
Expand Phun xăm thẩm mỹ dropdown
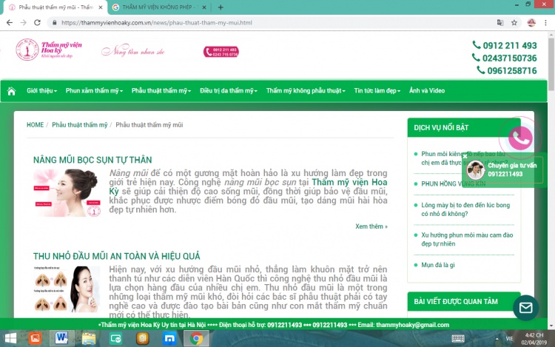pyautogui.click(x=95, y=91)
